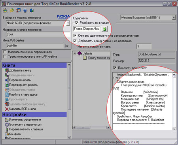Enable Транслитерировать имя JAR файла
178x145 pixels.
pyautogui.click(x=5, y=56)
